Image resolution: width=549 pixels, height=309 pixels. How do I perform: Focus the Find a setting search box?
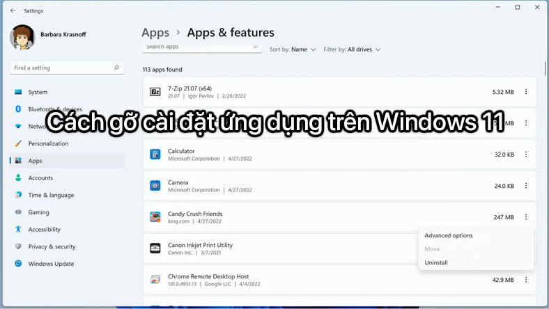coord(67,68)
